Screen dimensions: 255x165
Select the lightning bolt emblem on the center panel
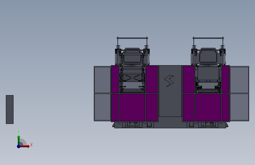click(169, 81)
